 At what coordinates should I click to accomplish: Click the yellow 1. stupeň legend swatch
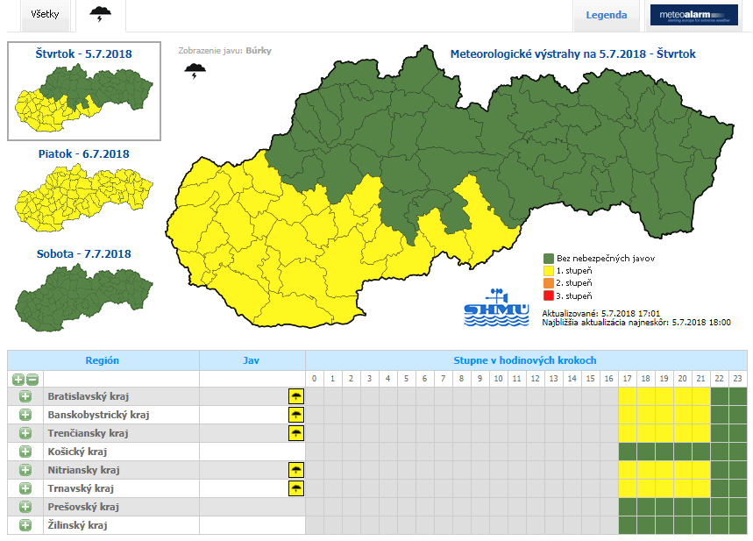pyautogui.click(x=548, y=271)
